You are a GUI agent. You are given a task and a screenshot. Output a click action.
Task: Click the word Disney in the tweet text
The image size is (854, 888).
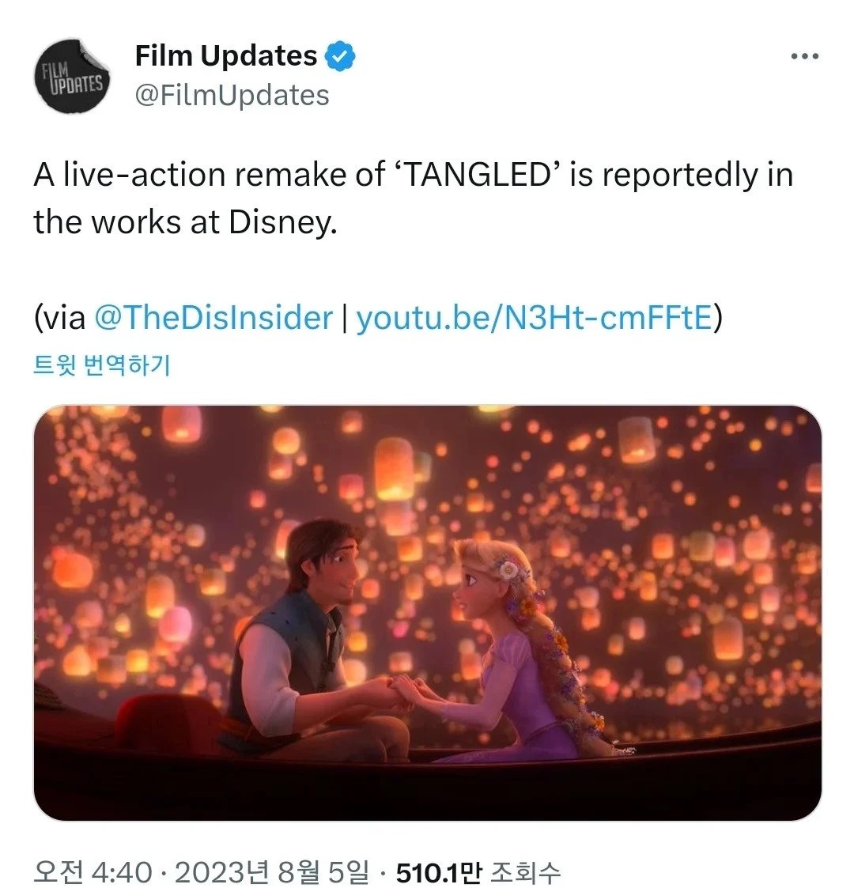click(283, 223)
